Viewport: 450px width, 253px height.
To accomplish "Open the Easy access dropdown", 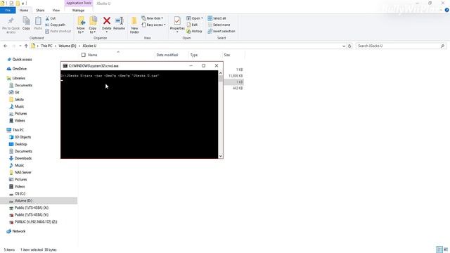I will point(153,25).
